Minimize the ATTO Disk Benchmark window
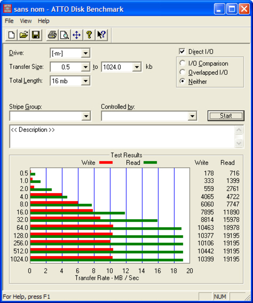Screen dimensions: 253x303 pyautogui.click(x=219, y=9)
